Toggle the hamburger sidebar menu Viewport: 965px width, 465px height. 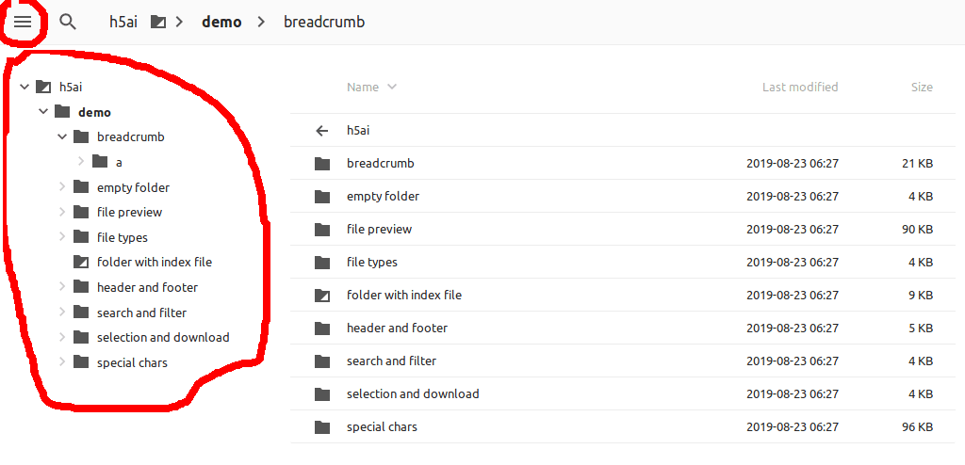point(23,21)
